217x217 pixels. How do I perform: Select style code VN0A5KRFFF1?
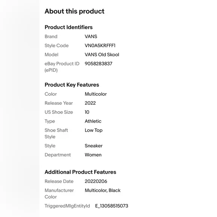pyautogui.click(x=100, y=46)
